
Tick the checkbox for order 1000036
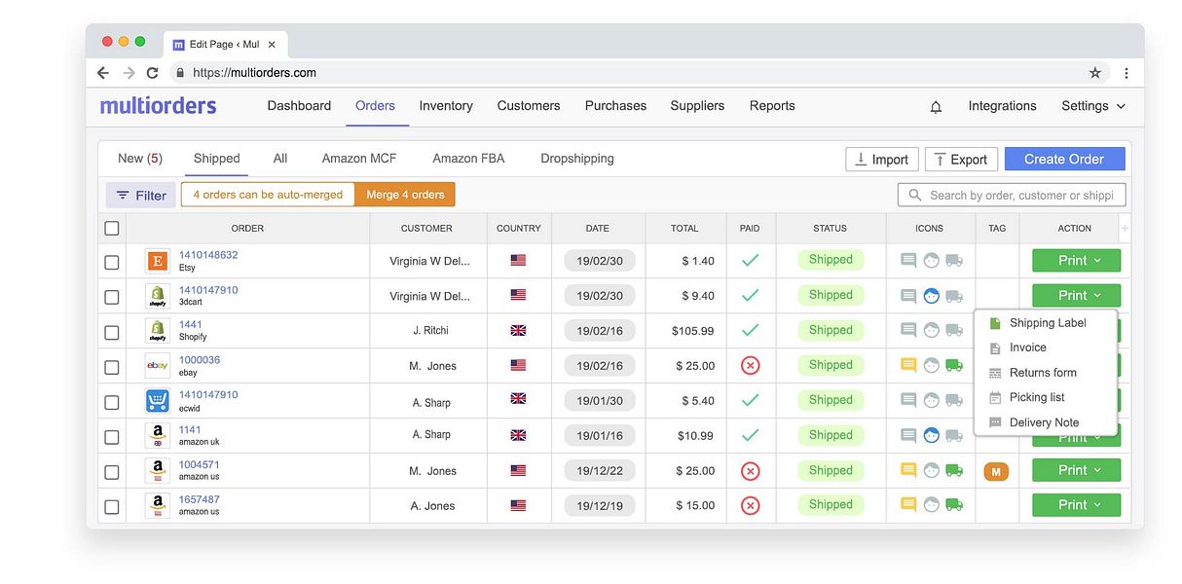pyautogui.click(x=112, y=367)
